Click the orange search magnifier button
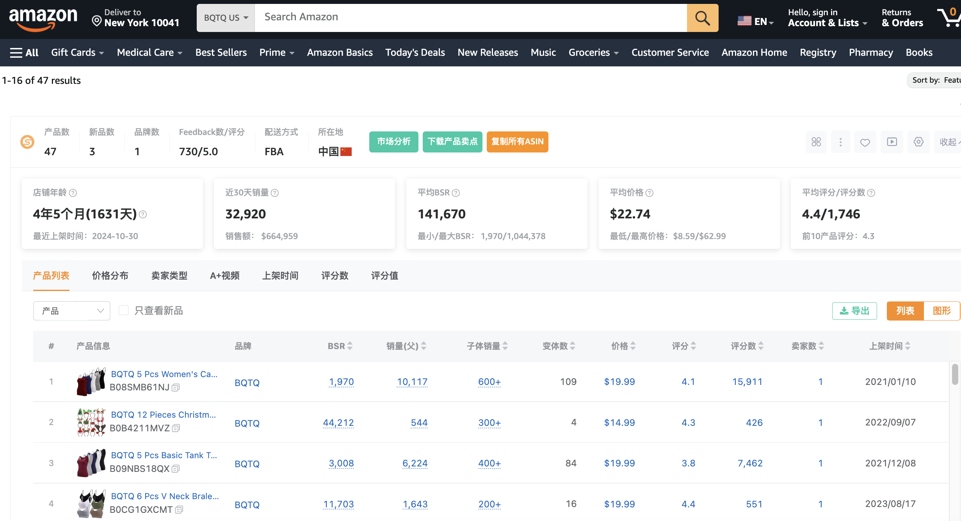Screen dimensions: 961x521 tap(702, 18)
